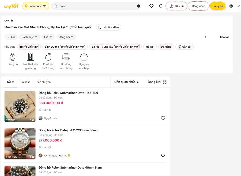Open saved favorites heart in header
This screenshot has height=176, width=241.
coord(151,6)
